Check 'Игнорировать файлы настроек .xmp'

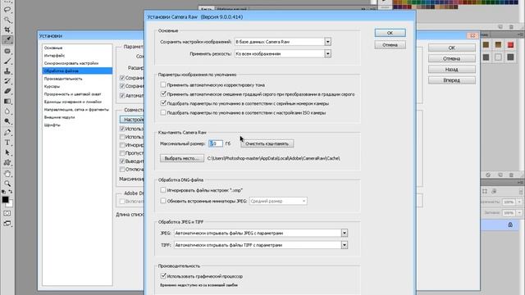coord(163,190)
